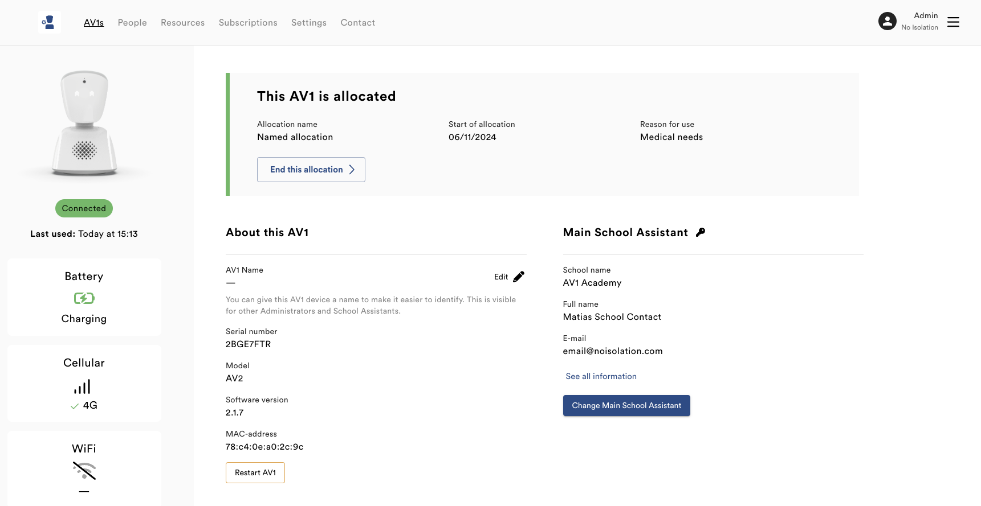
Task: Click the Charging status text
Action: click(x=84, y=319)
